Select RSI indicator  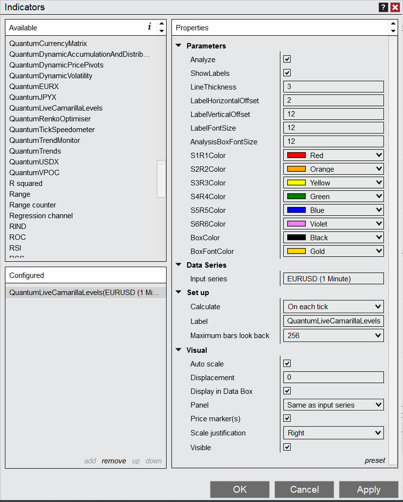pyautogui.click(x=15, y=248)
